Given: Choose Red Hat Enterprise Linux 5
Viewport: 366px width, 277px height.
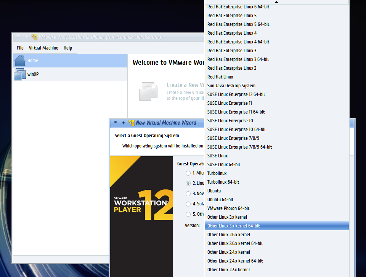Looking at the screenshot, I should (x=277, y=16).
